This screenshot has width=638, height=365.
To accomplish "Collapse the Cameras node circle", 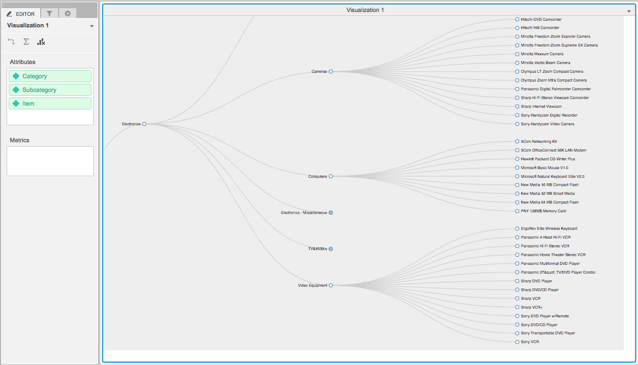I will [331, 72].
